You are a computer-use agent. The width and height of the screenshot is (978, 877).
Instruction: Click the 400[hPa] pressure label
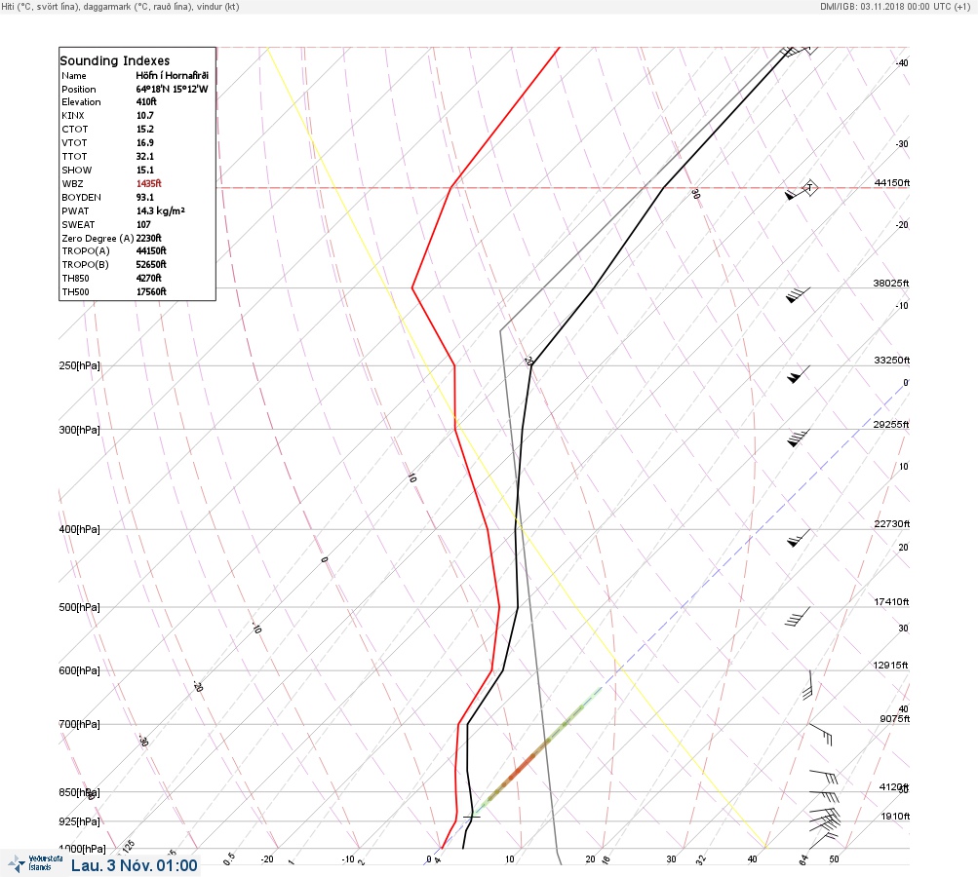pyautogui.click(x=79, y=530)
